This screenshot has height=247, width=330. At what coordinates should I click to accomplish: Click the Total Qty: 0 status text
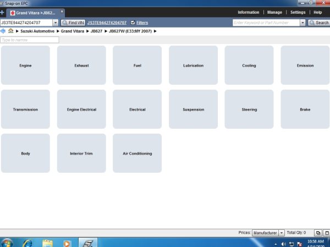(x=296, y=233)
